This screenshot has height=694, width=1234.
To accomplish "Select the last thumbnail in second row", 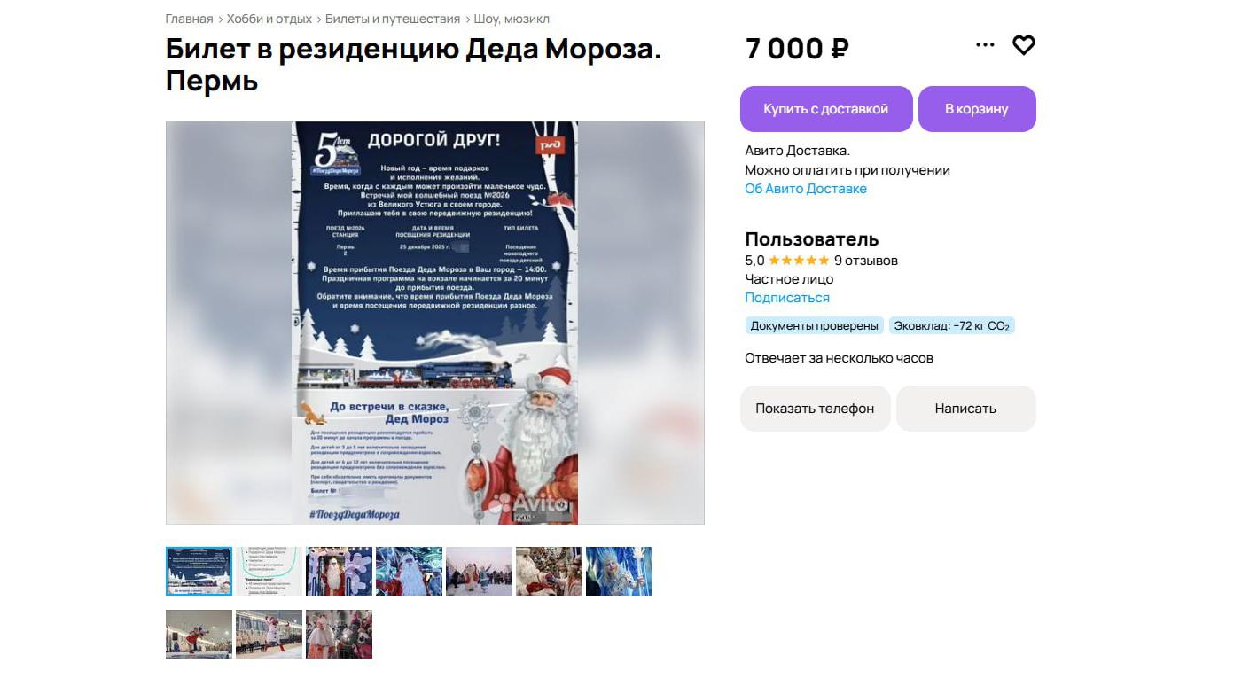I will pyautogui.click(x=339, y=634).
